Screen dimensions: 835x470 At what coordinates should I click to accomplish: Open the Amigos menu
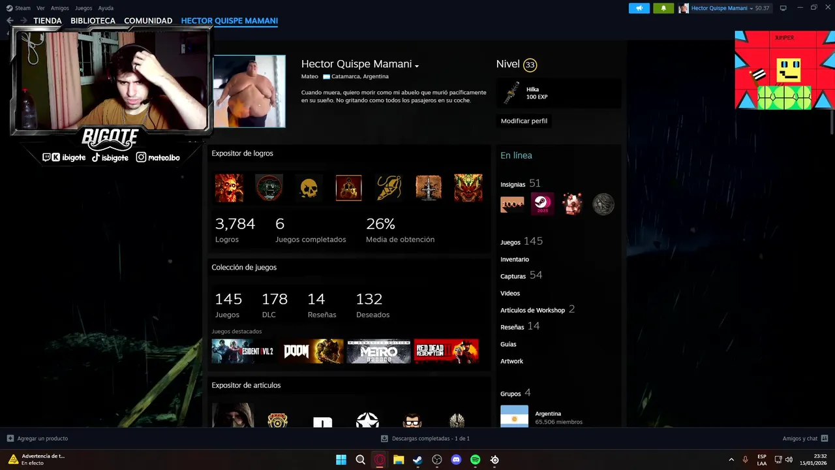click(60, 8)
